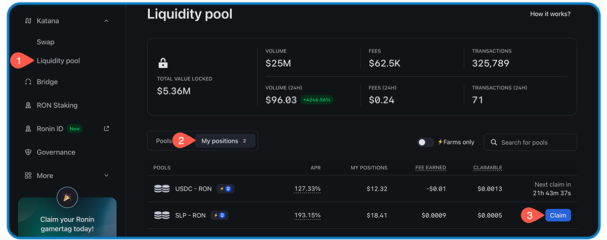
Task: Focus the Search for pools field
Action: [x=530, y=142]
